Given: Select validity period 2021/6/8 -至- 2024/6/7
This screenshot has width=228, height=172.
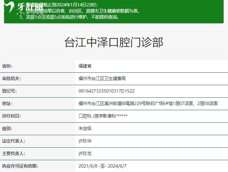Looking at the screenshot, I should (102, 166).
